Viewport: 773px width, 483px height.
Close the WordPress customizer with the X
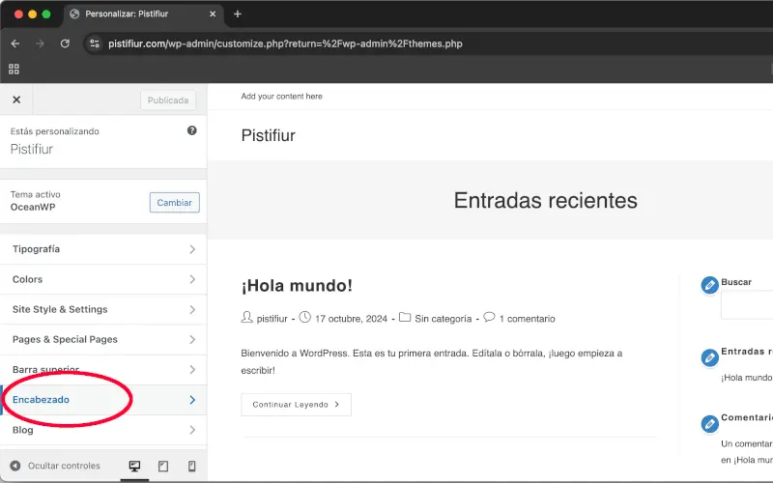coord(16,99)
